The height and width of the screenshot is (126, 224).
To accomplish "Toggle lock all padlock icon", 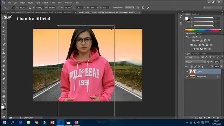I will (202, 66).
